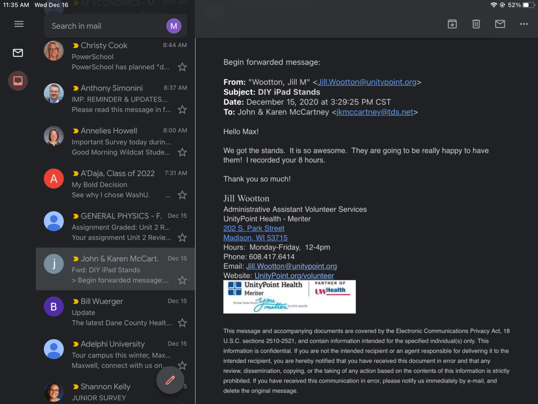The height and width of the screenshot is (404, 538).
Task: Tap the compose pencil button
Action: [170, 380]
